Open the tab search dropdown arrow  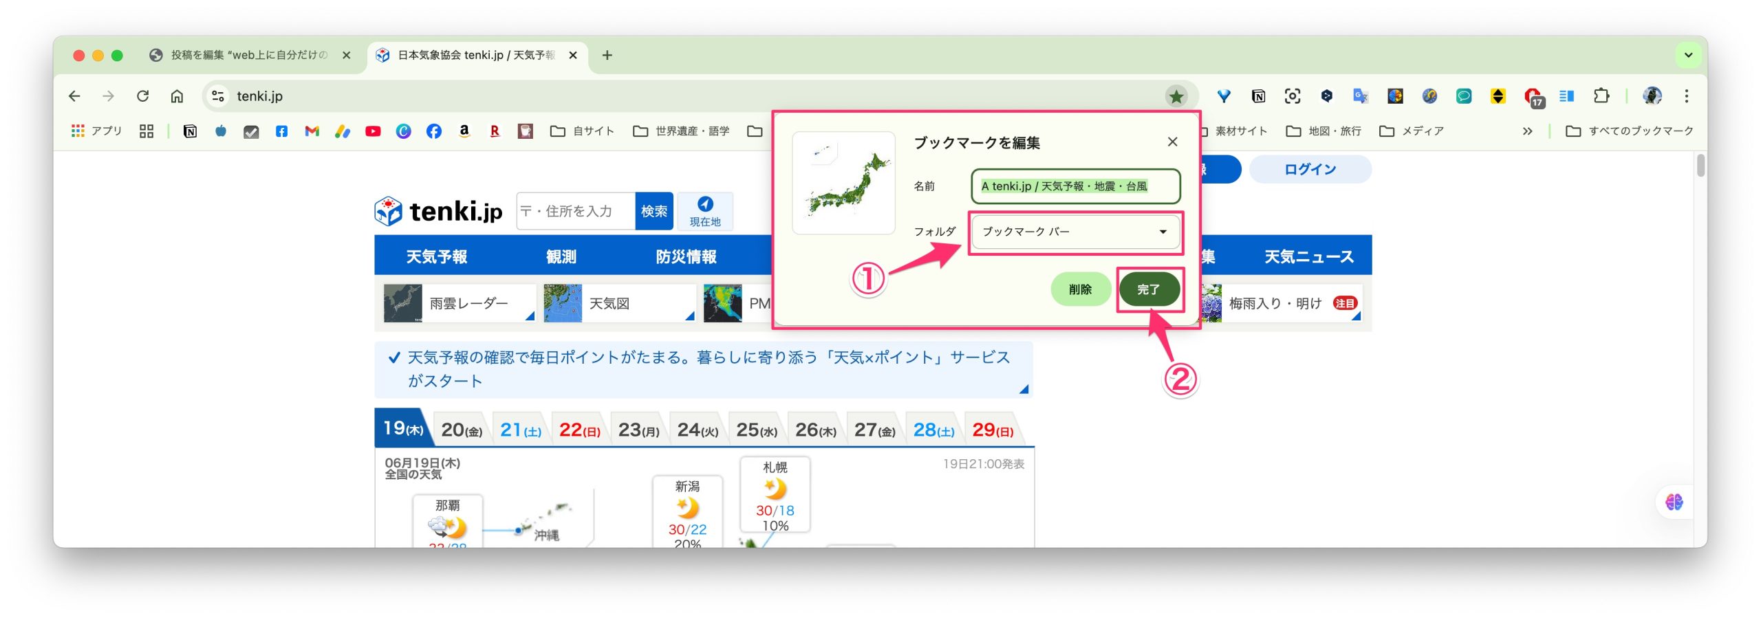1688,55
